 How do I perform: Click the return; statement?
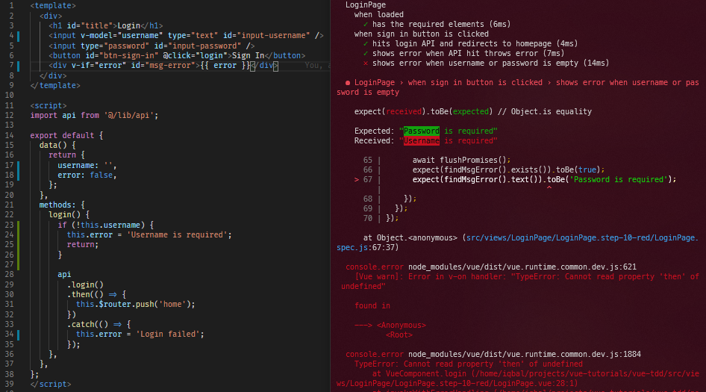tap(82, 245)
